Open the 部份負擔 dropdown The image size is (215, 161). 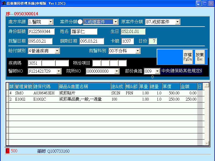(x=157, y=71)
